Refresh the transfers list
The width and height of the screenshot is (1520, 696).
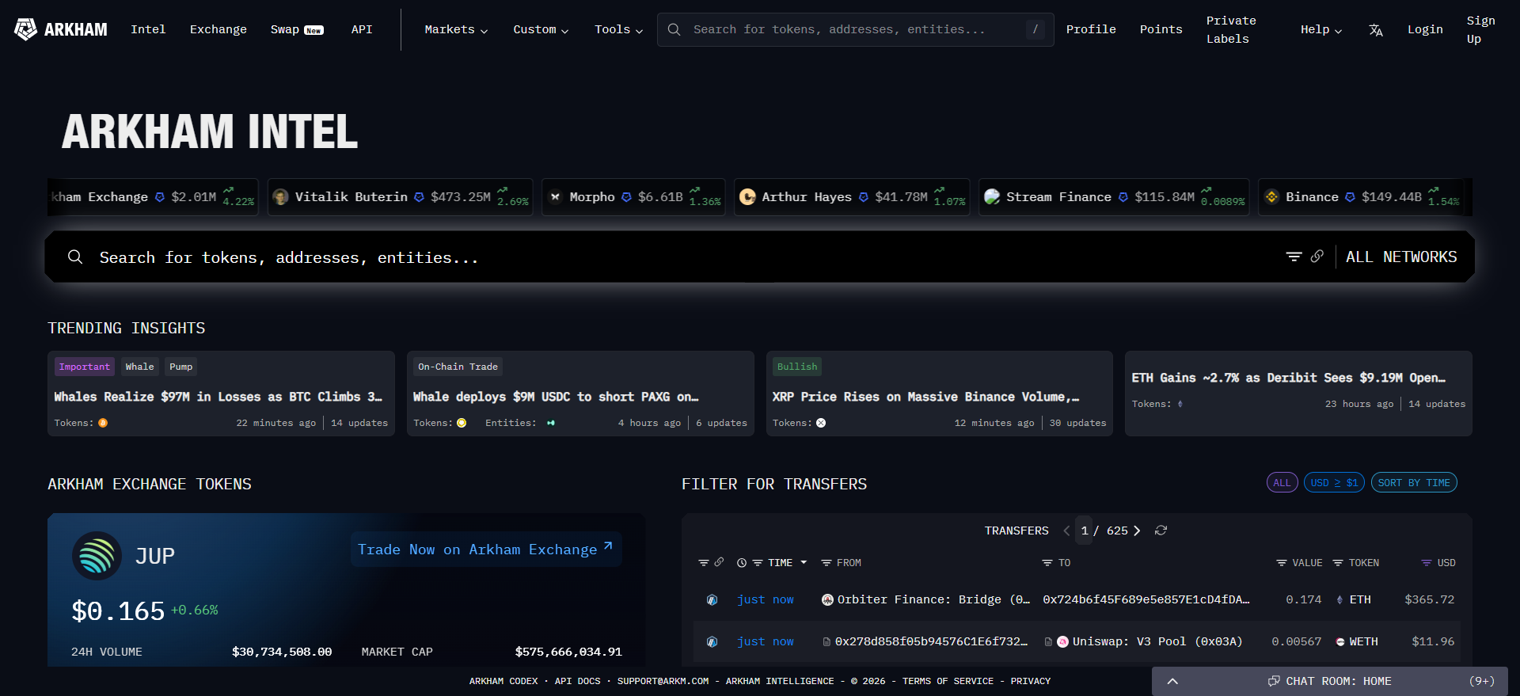[1161, 531]
